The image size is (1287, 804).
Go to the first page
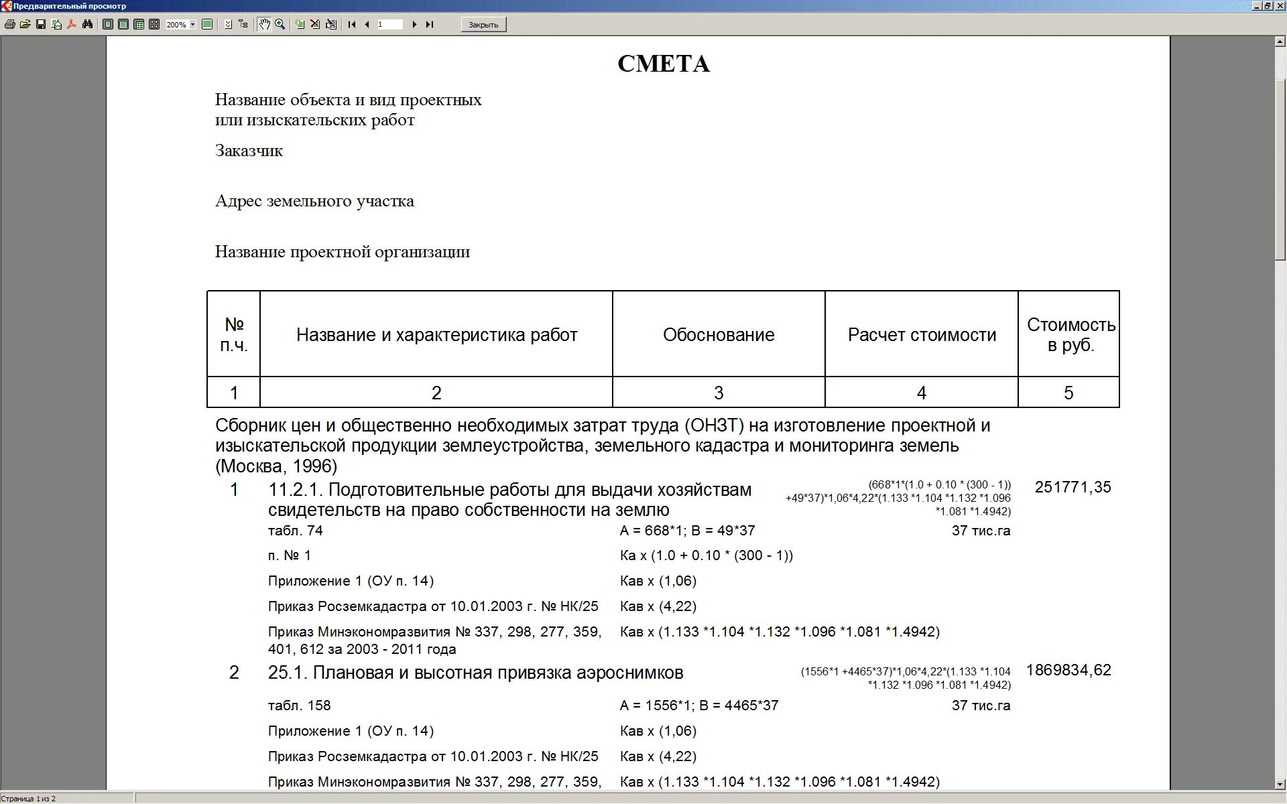[x=352, y=24]
